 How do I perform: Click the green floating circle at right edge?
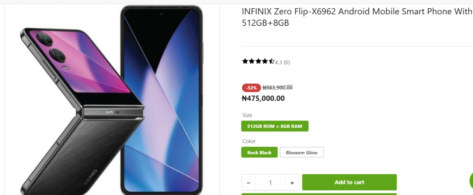click(471, 181)
